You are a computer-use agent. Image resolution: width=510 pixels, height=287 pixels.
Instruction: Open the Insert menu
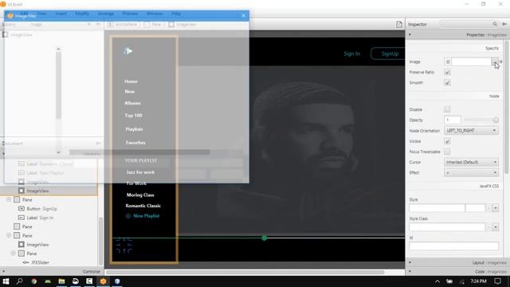[61, 14]
